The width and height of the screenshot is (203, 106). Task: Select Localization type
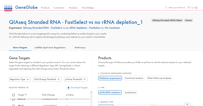tap(130, 93)
